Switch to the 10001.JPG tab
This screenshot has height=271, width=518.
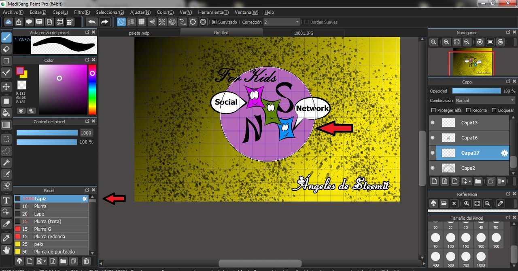tap(303, 33)
